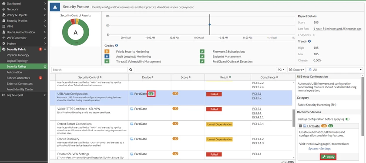The height and width of the screenshot is (163, 366).
Task: Follow the System > Settings link
Action: 319,149
